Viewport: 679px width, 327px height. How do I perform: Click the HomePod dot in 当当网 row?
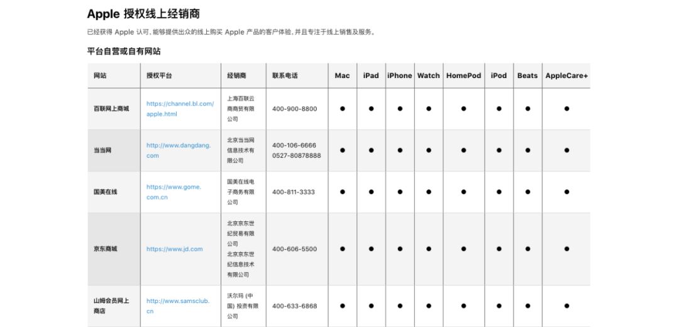tap(464, 150)
